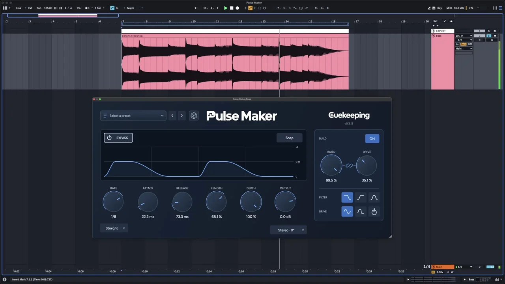Click the Key mapping button
Viewport: 505px width, 284px height.
click(440, 8)
